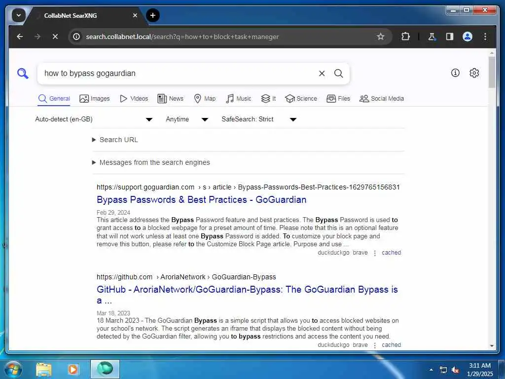View site information icon in address bar
This screenshot has width=505, height=379.
click(x=76, y=37)
